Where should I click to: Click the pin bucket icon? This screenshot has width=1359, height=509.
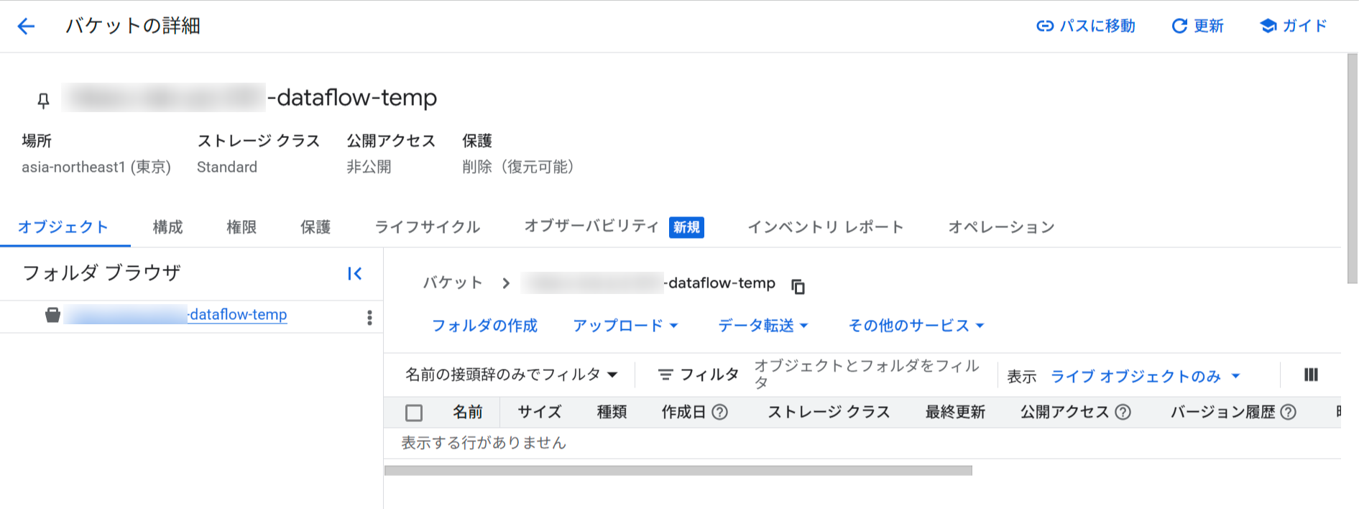(43, 100)
